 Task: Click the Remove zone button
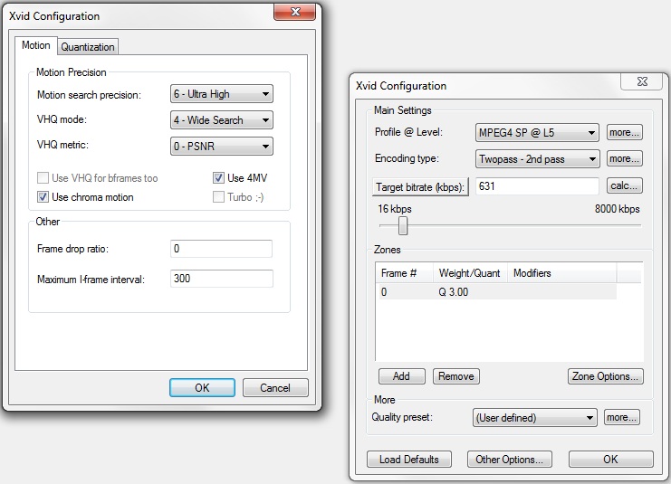(x=456, y=376)
